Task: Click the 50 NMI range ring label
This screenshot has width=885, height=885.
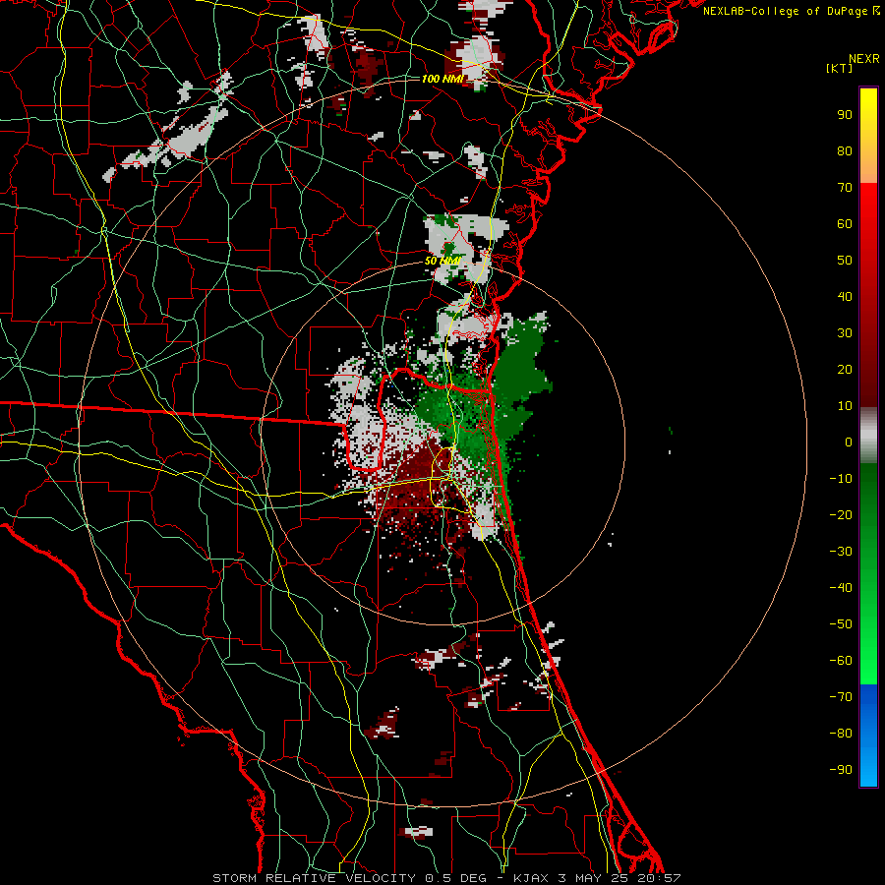Action: tap(442, 261)
